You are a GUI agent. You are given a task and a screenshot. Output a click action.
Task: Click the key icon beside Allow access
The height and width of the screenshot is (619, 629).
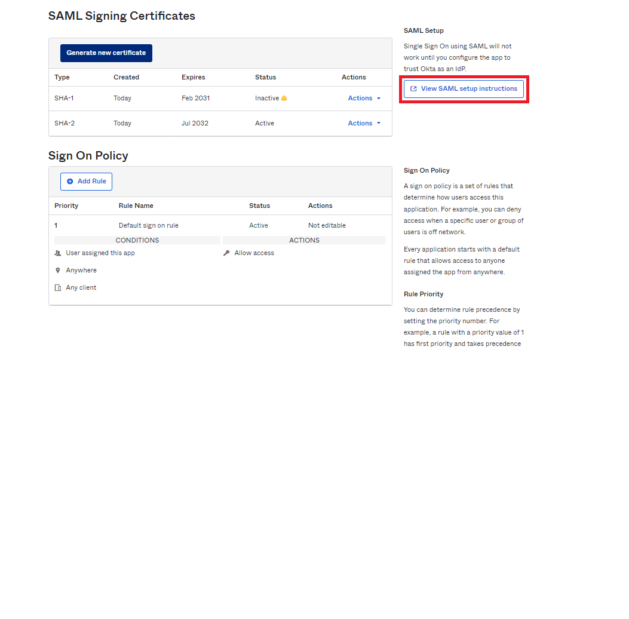[x=226, y=253]
